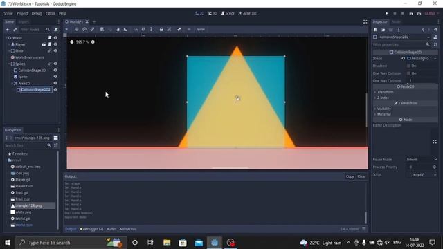This screenshot has height=249, width=443.
Task: Revert the Shape property with reset icon
Action: coord(403,58)
